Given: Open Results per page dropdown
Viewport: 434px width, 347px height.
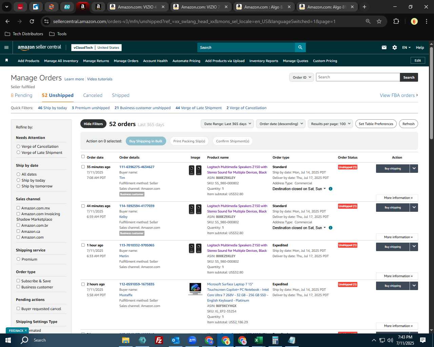Looking at the screenshot, I should coord(331,124).
